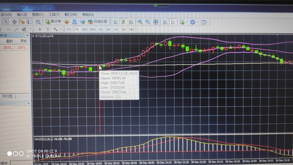
Task: Select the horizontal line drawing tool
Action: click(x=8, y=29)
